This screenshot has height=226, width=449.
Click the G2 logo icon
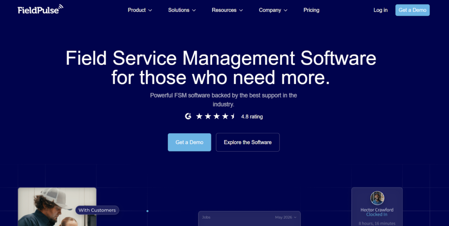click(188, 116)
